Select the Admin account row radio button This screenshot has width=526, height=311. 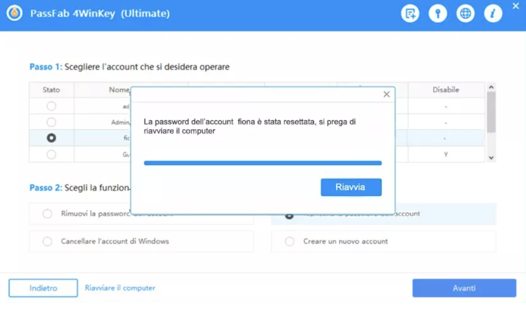point(52,122)
